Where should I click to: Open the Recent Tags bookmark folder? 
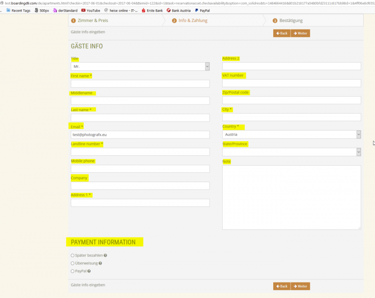point(18,10)
